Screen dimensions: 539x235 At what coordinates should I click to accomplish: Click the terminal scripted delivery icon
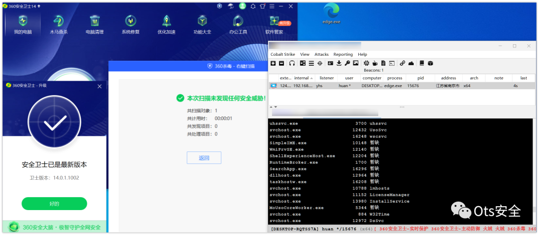[x=392, y=63]
